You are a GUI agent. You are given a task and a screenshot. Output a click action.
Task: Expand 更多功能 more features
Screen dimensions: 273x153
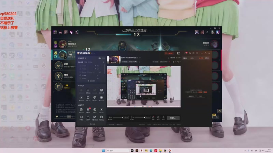[x=91, y=124]
